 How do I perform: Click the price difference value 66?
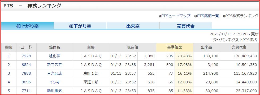(x=171, y=82)
